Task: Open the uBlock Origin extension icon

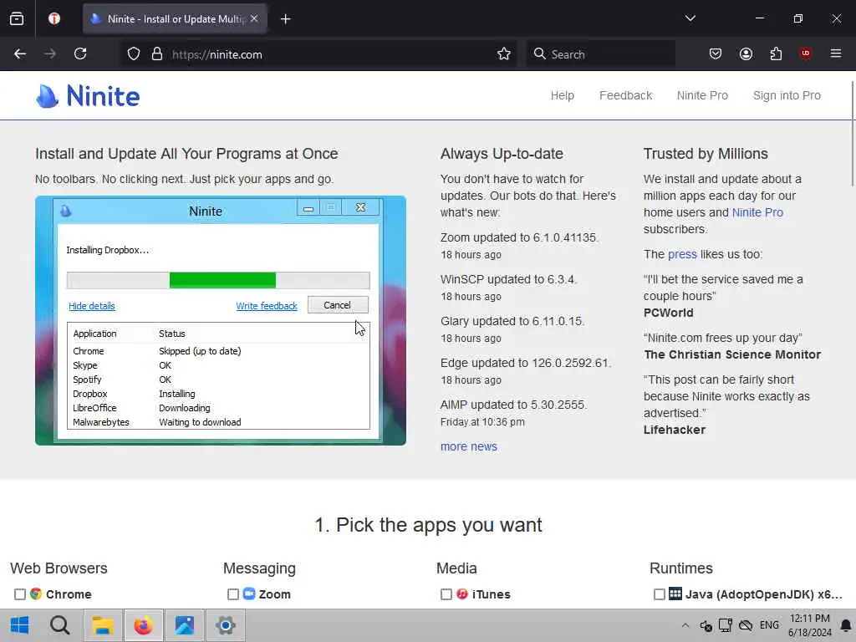Action: coord(805,53)
